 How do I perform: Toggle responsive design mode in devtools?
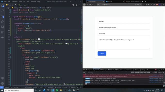coord(159,70)
